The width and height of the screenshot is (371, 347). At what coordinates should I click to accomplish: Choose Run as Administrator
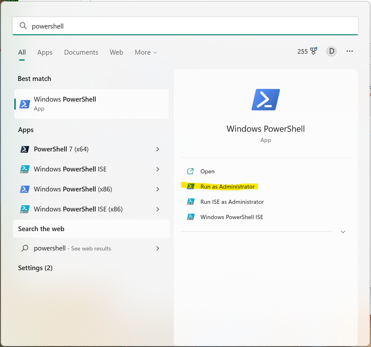[227, 187]
